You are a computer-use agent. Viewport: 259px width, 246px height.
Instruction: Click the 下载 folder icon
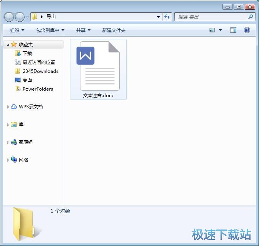pyautogui.click(x=18, y=53)
